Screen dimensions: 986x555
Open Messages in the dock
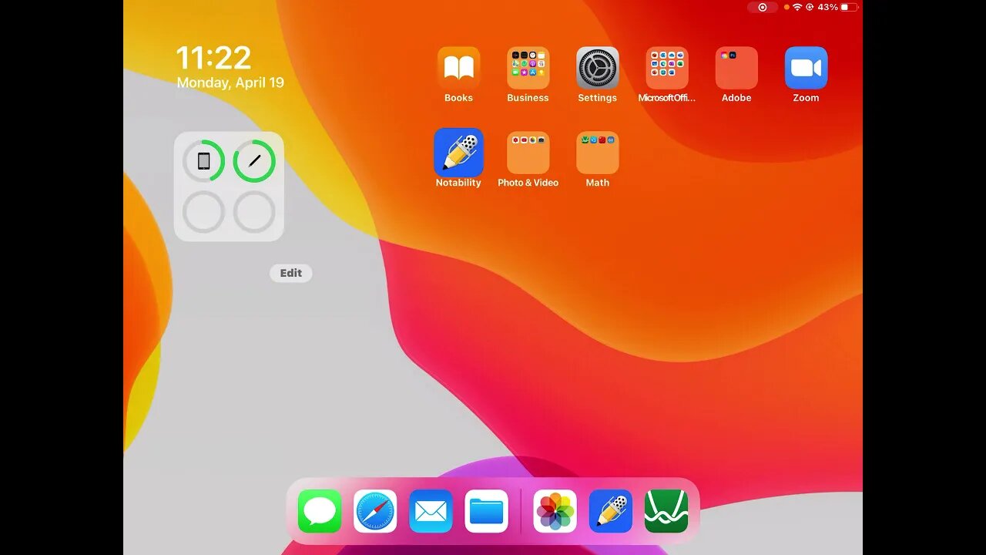(x=320, y=511)
